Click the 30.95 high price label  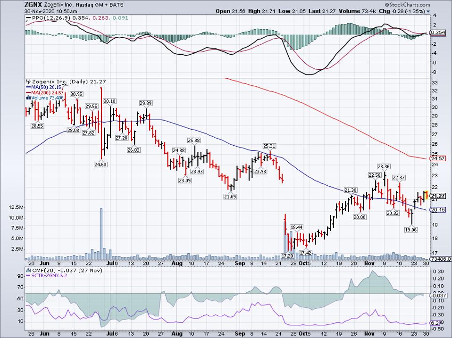coord(76,94)
